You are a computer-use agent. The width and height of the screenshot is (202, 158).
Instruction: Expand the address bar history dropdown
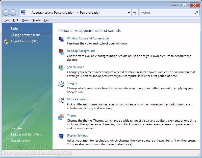coord(129,13)
